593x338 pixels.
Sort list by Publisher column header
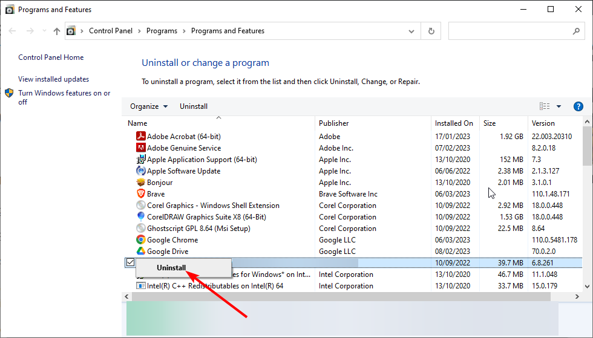[x=333, y=123]
